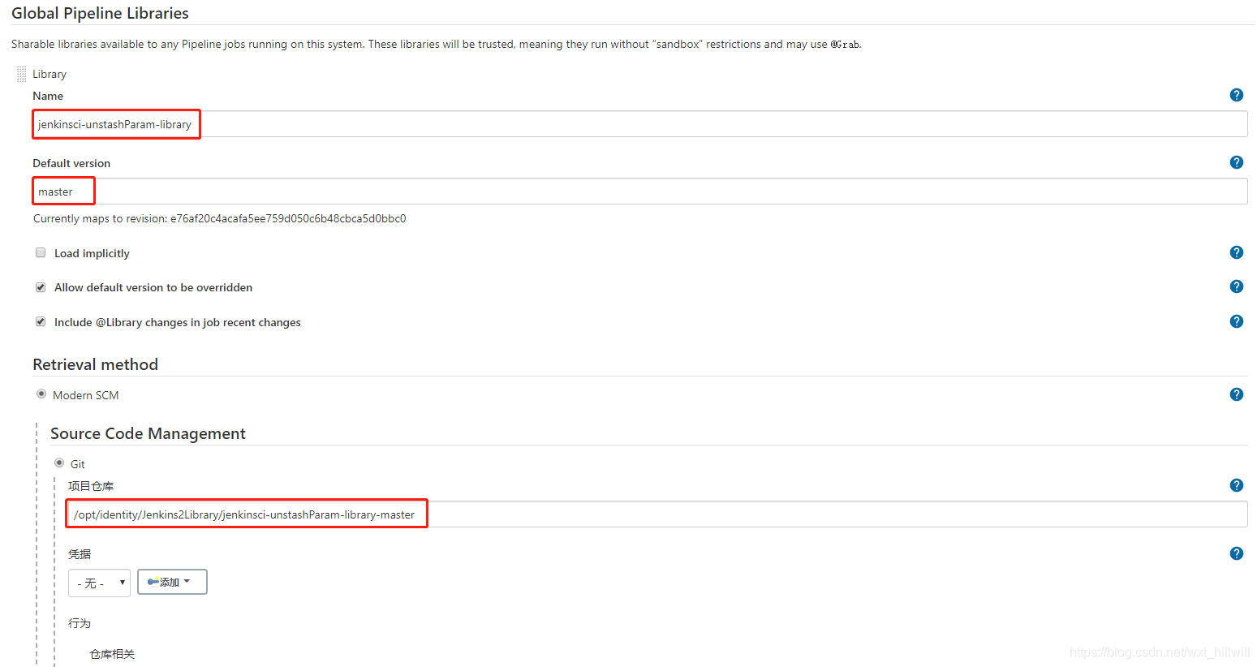This screenshot has height=667, width=1257.
Task: Uncheck Allow default version to be overridden
Action: [x=40, y=286]
